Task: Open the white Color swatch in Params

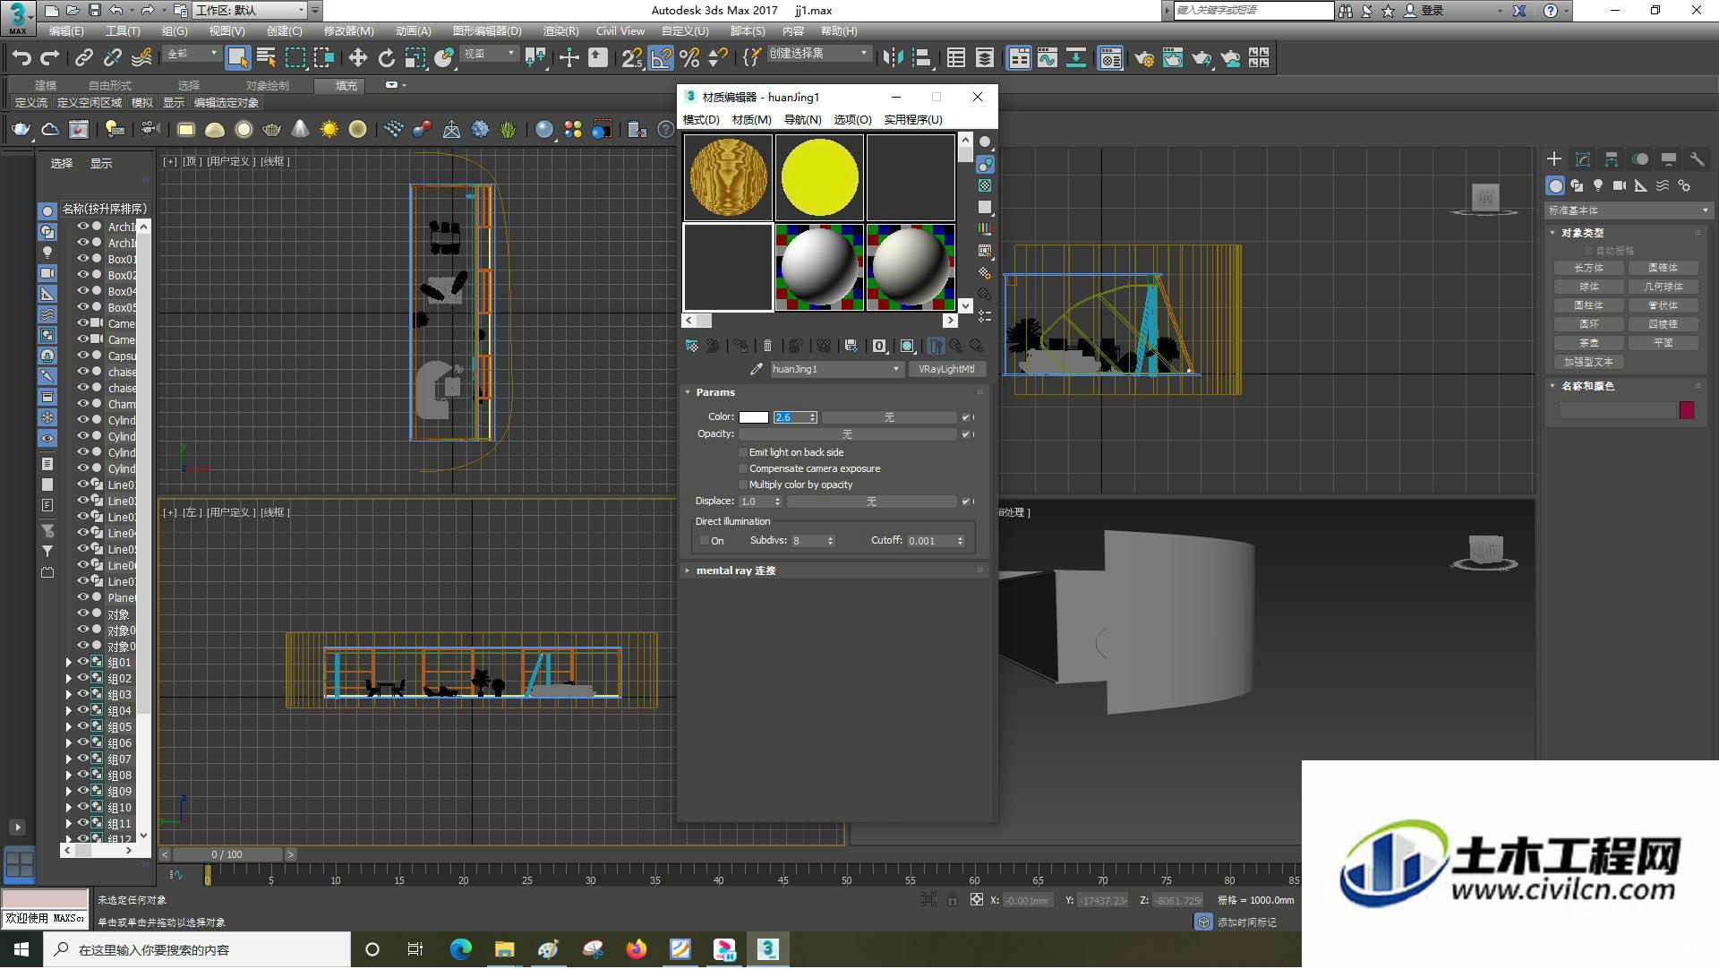Action: 753,417
